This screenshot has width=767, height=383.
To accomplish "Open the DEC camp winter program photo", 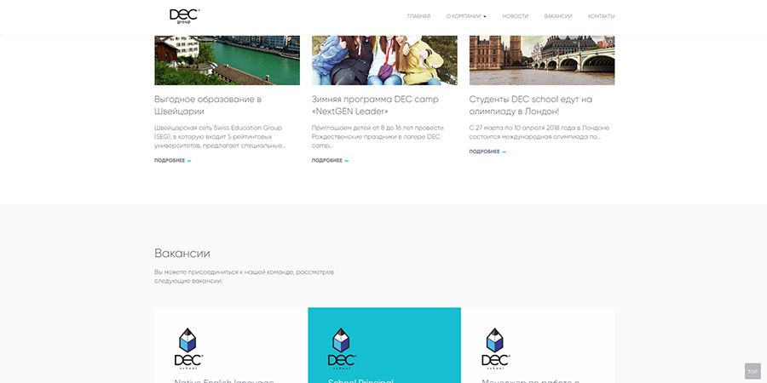I will tap(384, 60).
